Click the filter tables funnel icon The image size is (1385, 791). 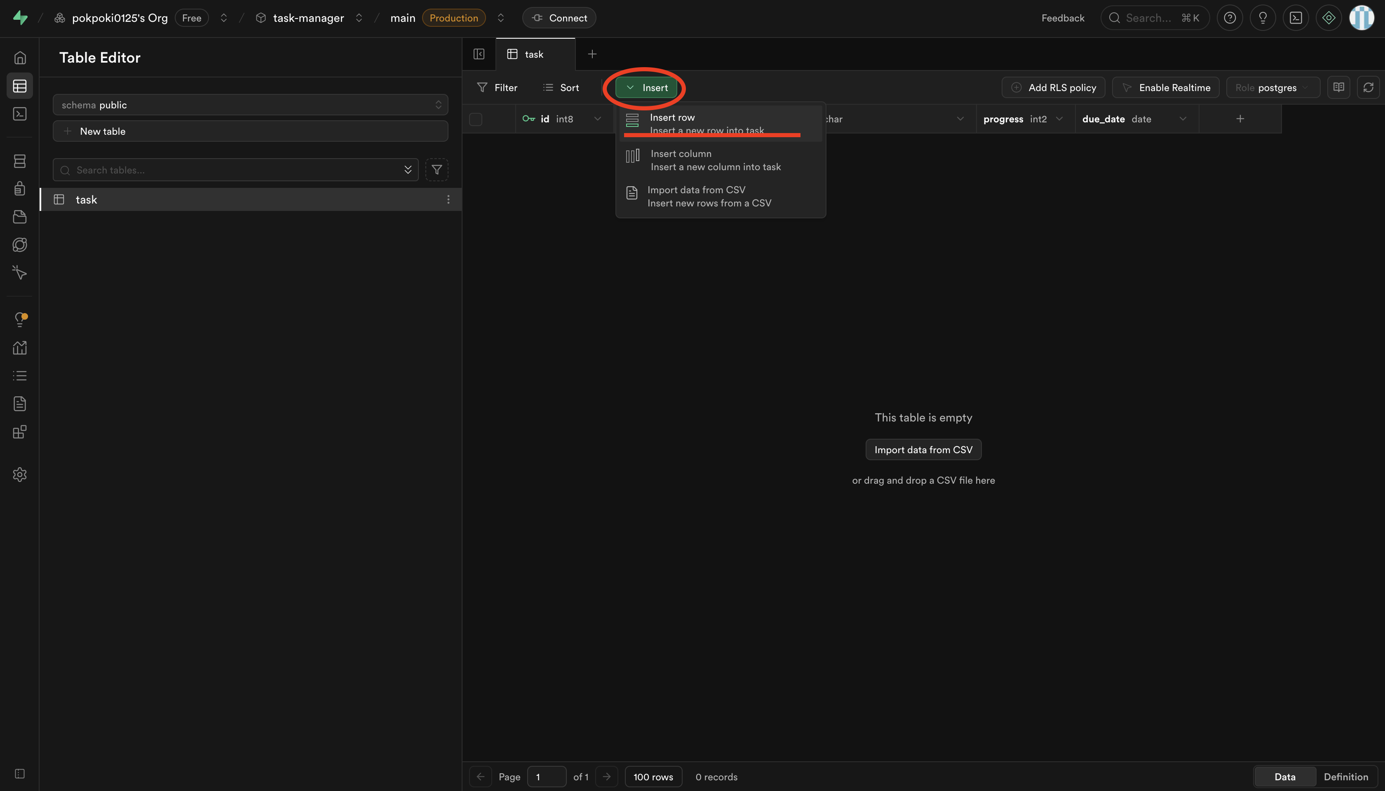click(437, 170)
